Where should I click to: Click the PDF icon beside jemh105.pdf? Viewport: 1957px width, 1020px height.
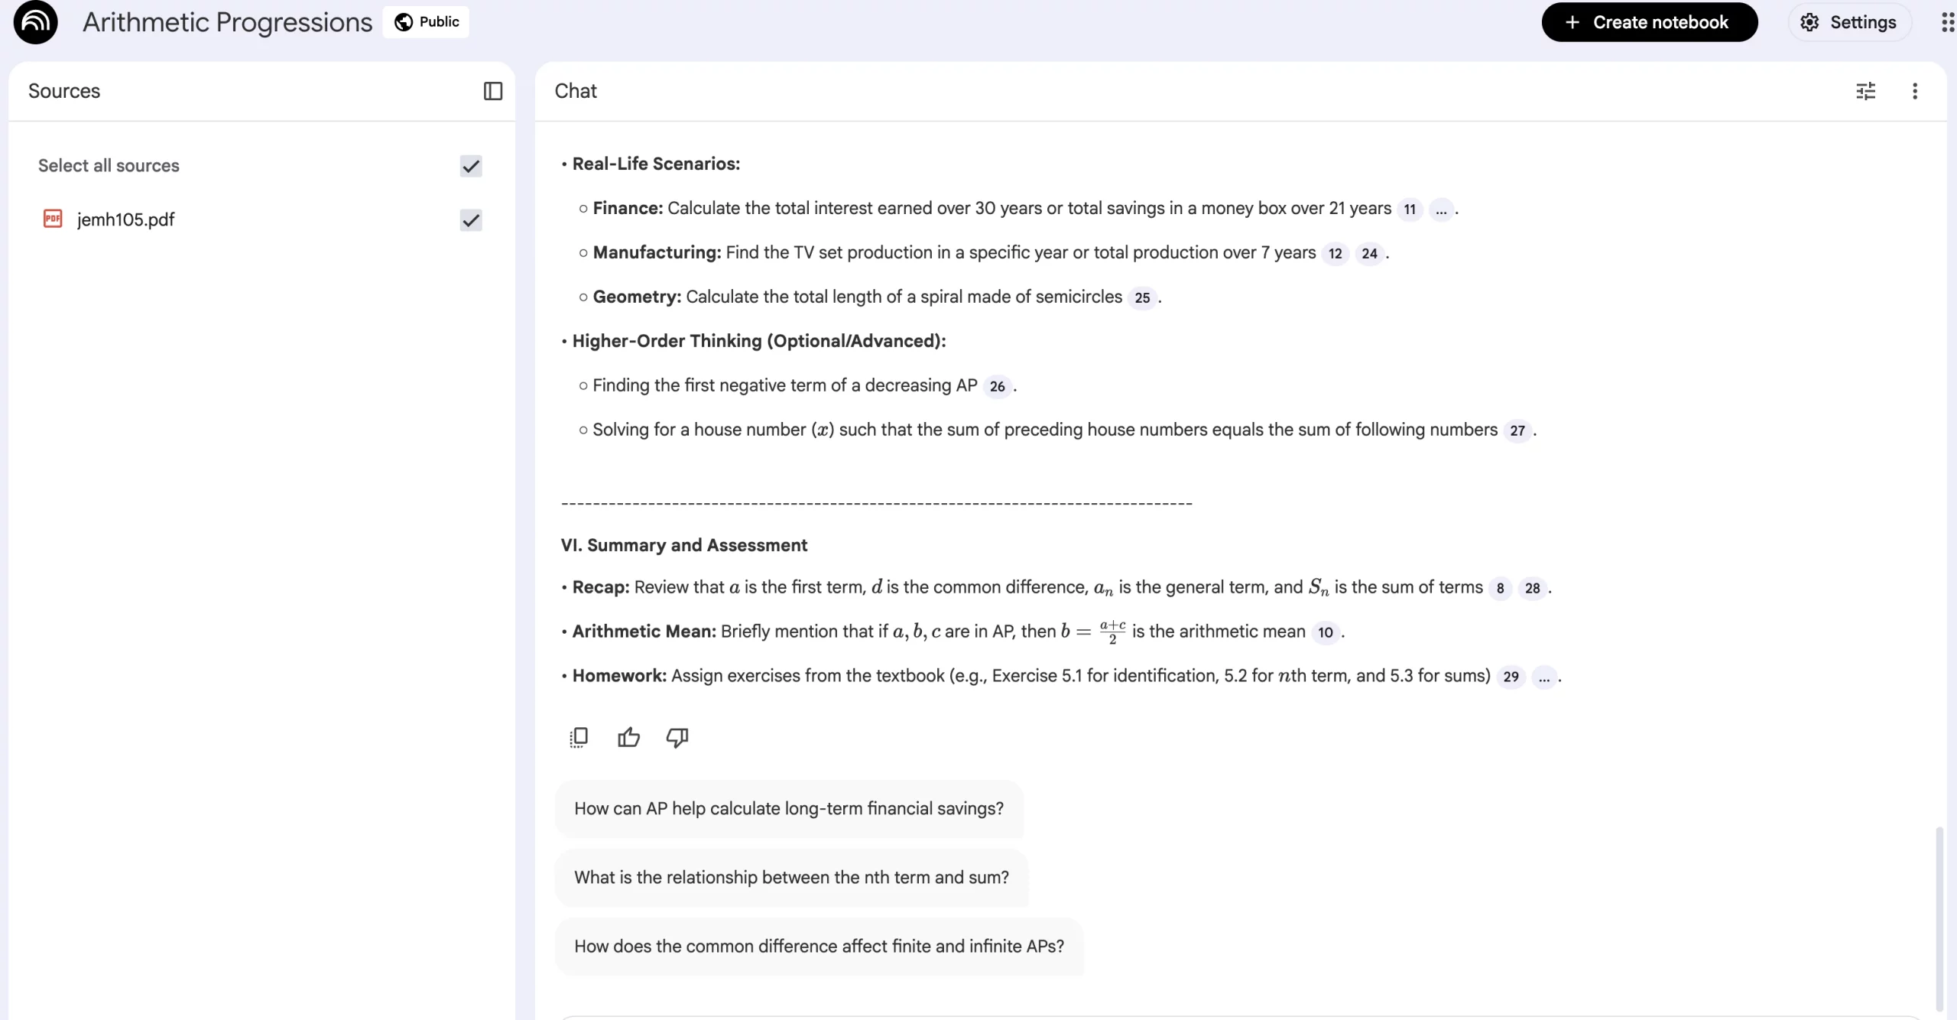tap(52, 219)
